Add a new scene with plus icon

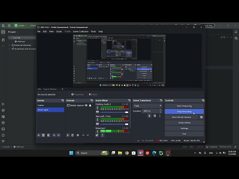(38, 135)
